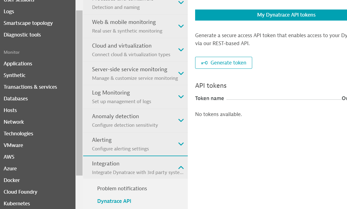Expand the Server-side service monitoring section
The image size is (347, 209).
(181, 73)
